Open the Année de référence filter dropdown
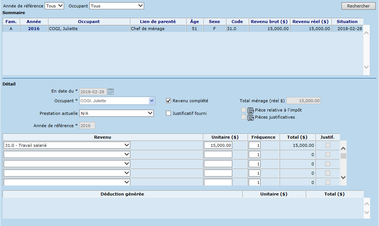 tap(54, 6)
